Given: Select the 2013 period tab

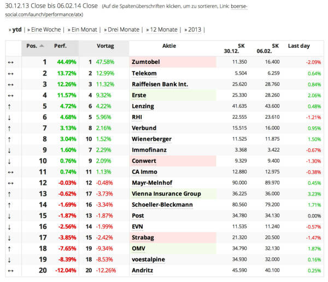Looking at the screenshot, I should pos(193,30).
